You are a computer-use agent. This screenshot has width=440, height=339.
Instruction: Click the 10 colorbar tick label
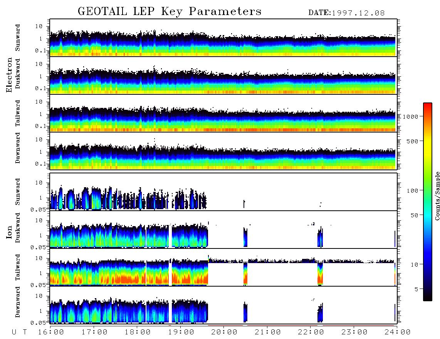[414, 265]
